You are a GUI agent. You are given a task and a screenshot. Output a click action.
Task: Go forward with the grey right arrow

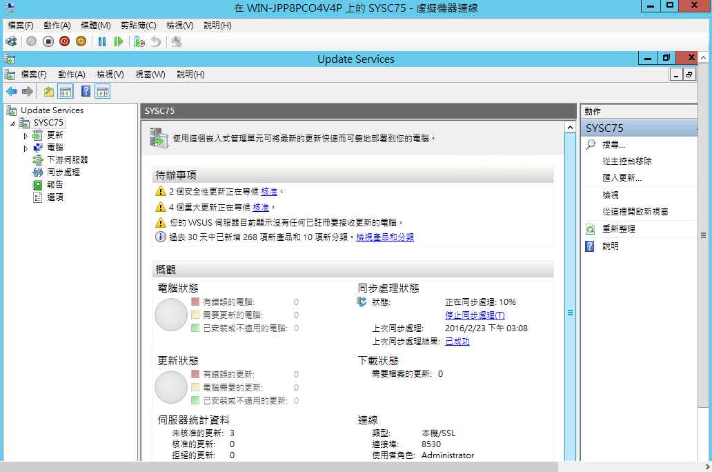28,92
